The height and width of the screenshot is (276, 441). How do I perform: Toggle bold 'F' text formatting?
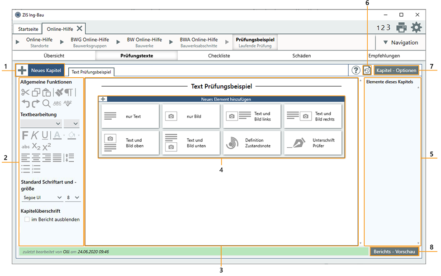[25, 135]
